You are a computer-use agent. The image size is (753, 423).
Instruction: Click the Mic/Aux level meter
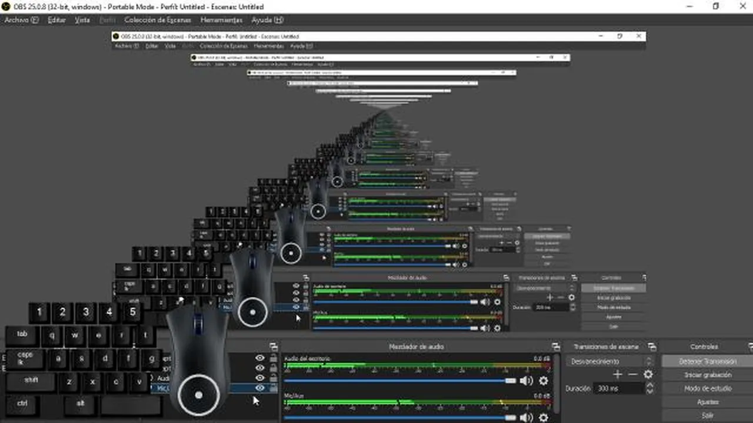click(x=418, y=404)
